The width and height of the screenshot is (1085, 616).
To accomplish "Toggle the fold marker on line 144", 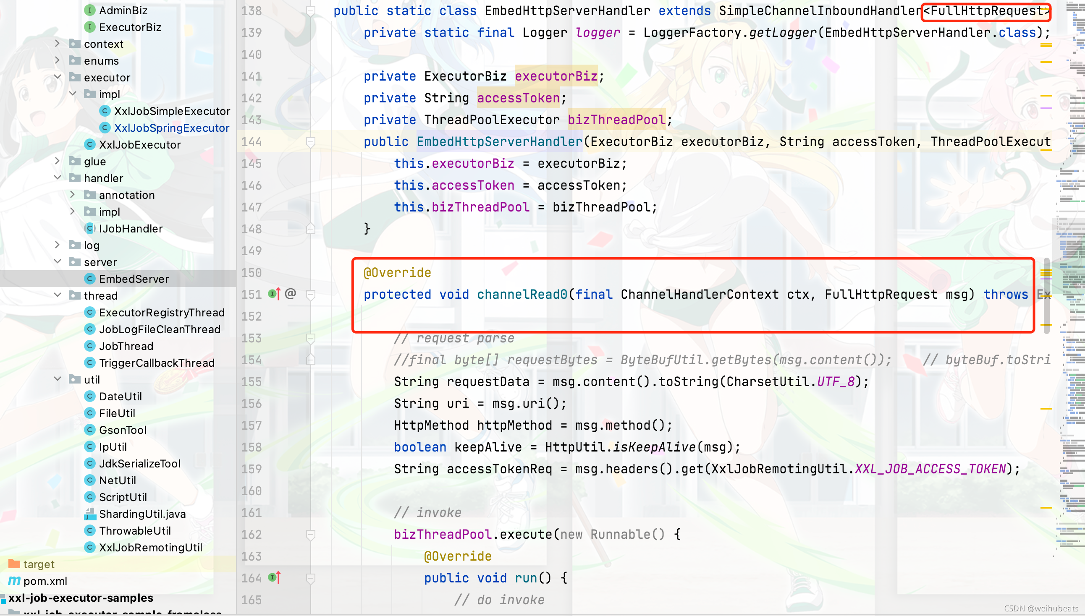I will click(311, 142).
